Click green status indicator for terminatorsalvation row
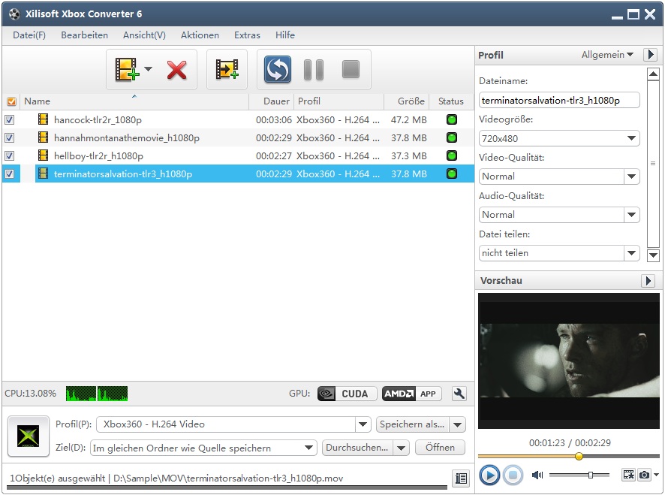 452,174
